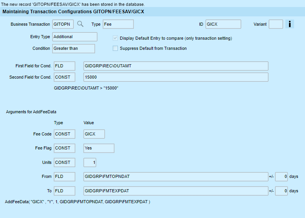
Task: Click the From field GIDGRP\FMTOPNDAT
Action: [x=176, y=177]
